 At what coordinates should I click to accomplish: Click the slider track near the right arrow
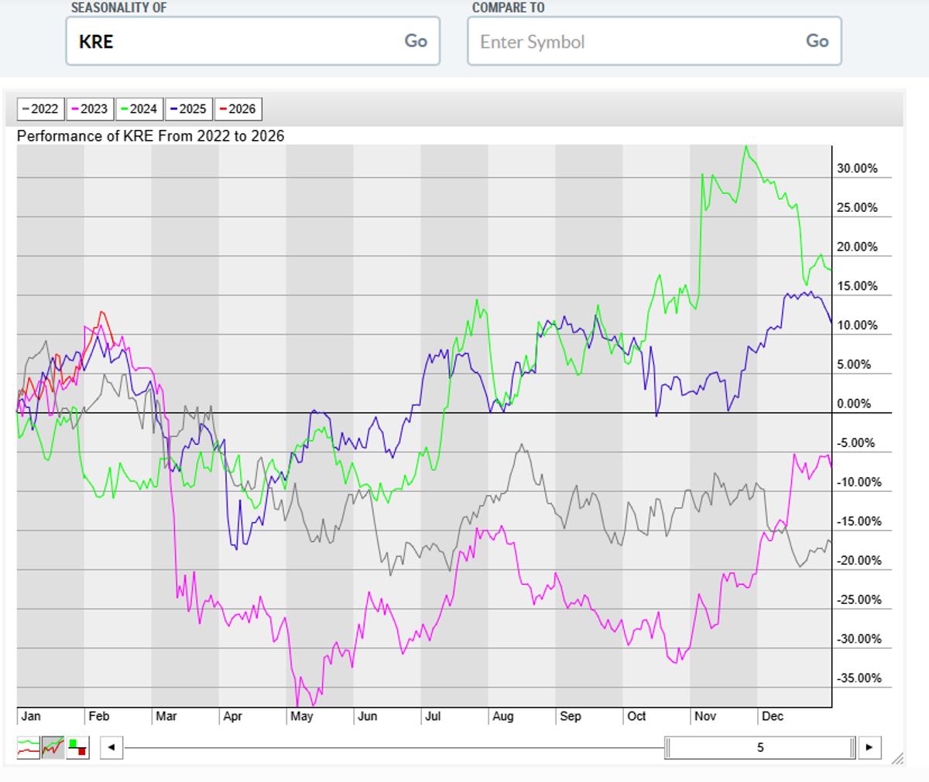click(x=852, y=749)
